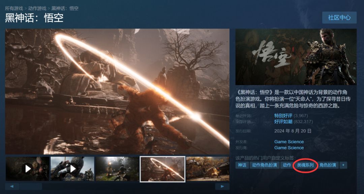Open the 动作 tag

(287, 165)
